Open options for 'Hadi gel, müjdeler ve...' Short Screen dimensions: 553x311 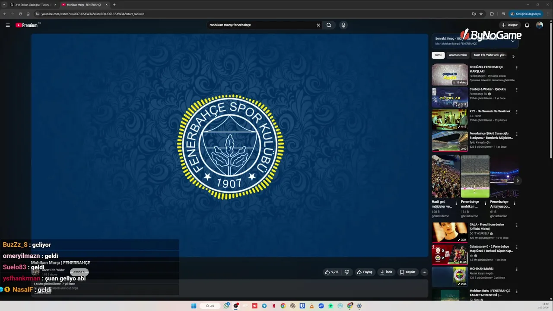click(x=456, y=203)
